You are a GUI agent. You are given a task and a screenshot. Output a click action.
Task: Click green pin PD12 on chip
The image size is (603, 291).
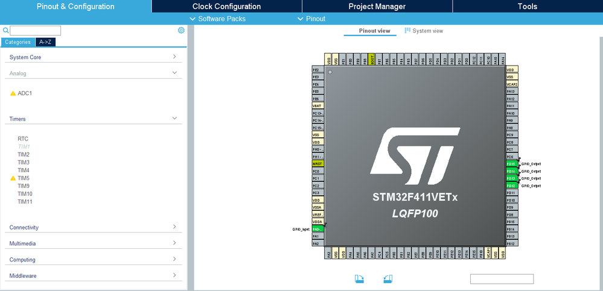pos(512,186)
